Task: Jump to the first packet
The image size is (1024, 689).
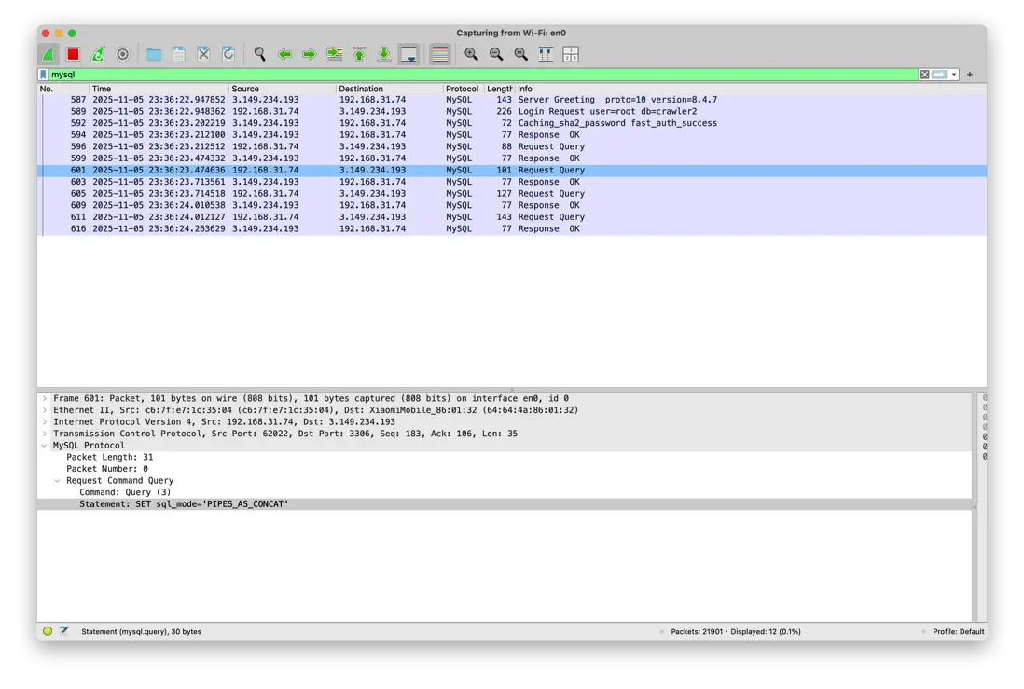Action: point(359,54)
